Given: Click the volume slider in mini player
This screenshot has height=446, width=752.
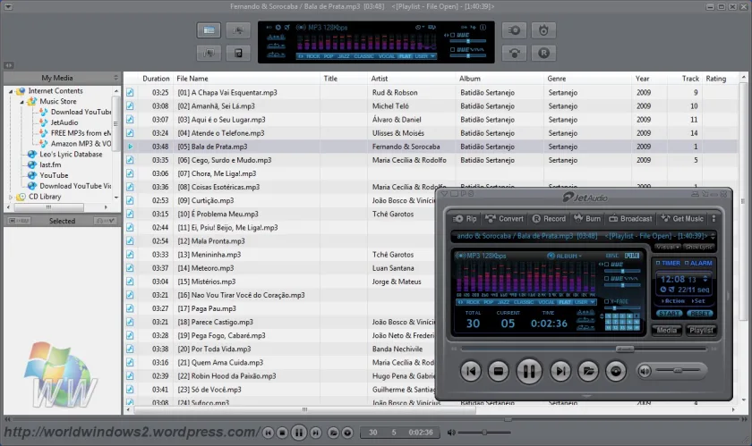Looking at the screenshot, I should click(677, 370).
